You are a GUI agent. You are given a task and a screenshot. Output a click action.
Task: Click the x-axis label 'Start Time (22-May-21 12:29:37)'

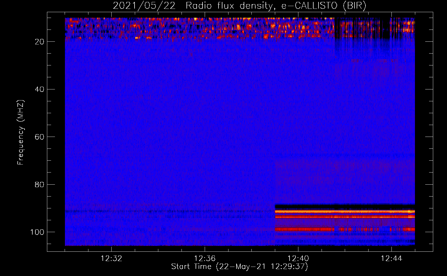[x=240, y=267]
